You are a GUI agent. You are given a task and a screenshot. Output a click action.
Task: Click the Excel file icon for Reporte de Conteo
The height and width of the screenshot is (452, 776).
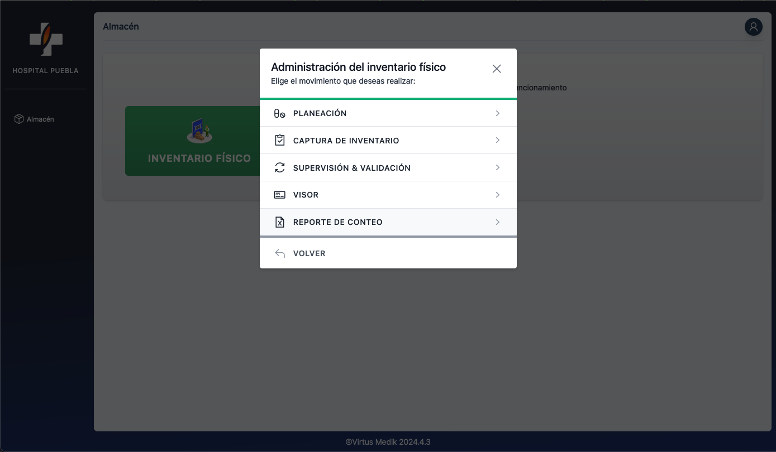(279, 222)
